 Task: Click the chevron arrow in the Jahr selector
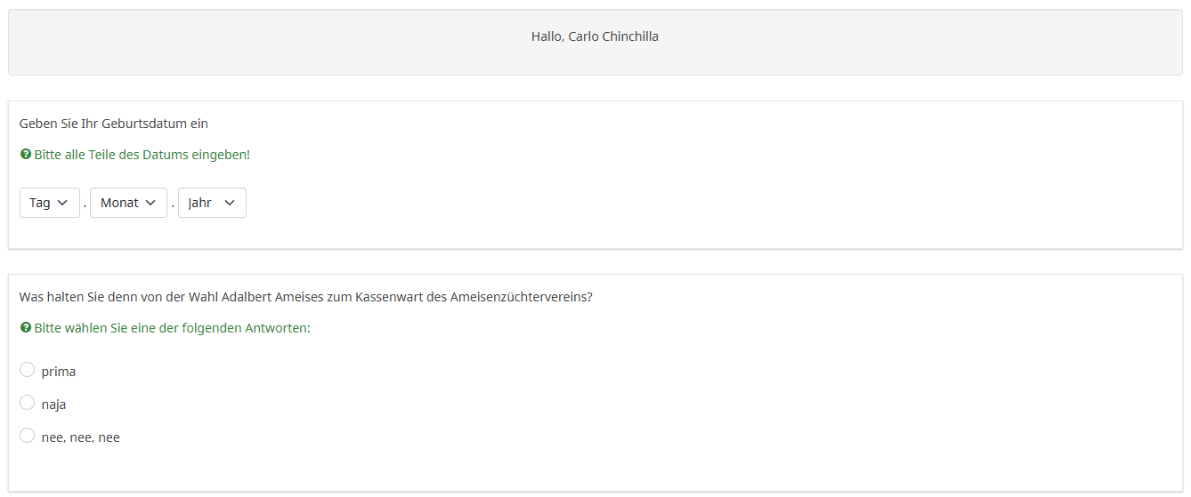coord(230,203)
